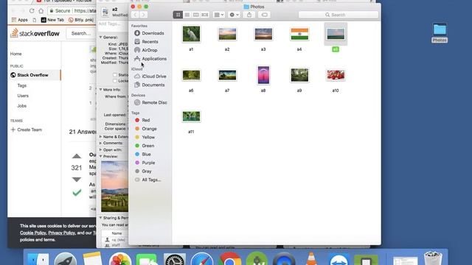Click Home in Stack Overflow sidebar

point(16,54)
